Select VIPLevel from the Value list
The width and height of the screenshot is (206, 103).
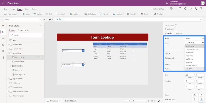point(195,69)
